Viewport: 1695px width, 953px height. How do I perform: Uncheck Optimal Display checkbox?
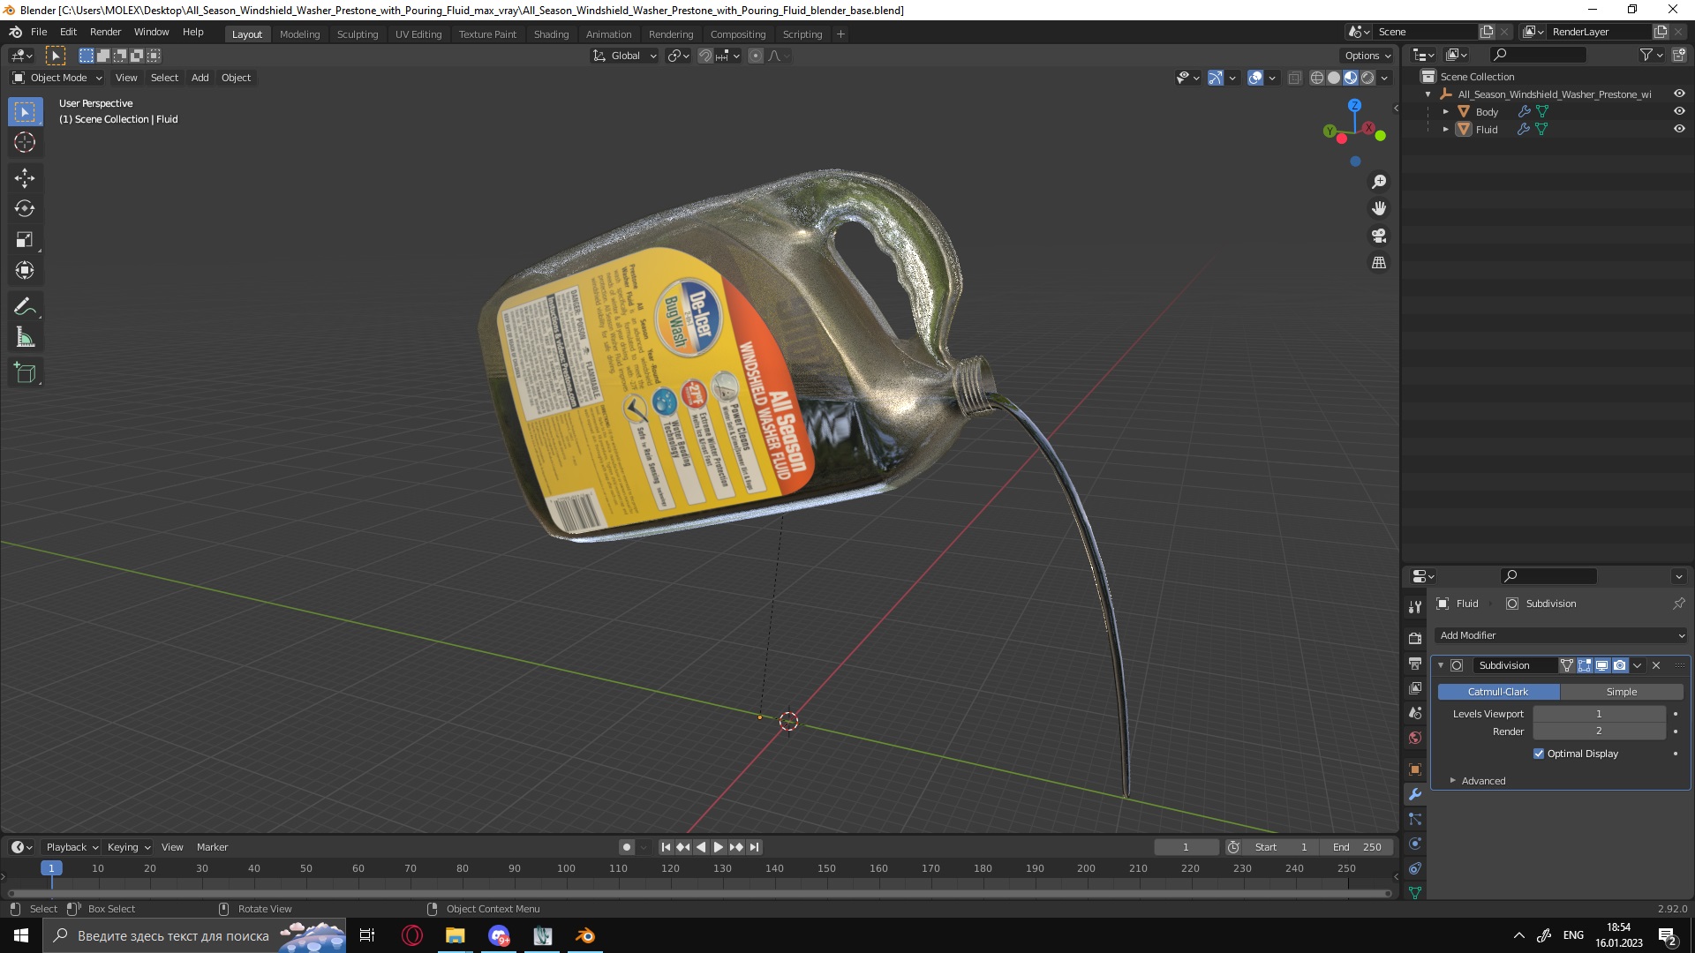pyautogui.click(x=1539, y=754)
